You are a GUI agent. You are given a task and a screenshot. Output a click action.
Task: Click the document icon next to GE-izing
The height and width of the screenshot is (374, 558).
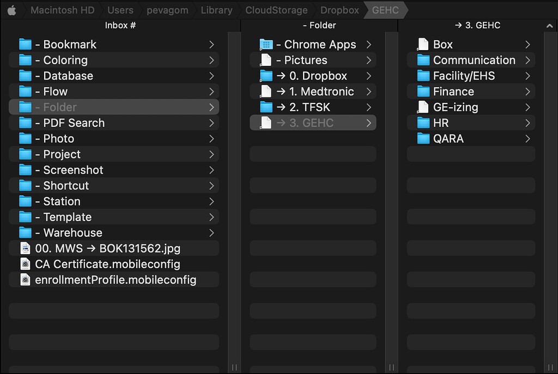(x=423, y=107)
